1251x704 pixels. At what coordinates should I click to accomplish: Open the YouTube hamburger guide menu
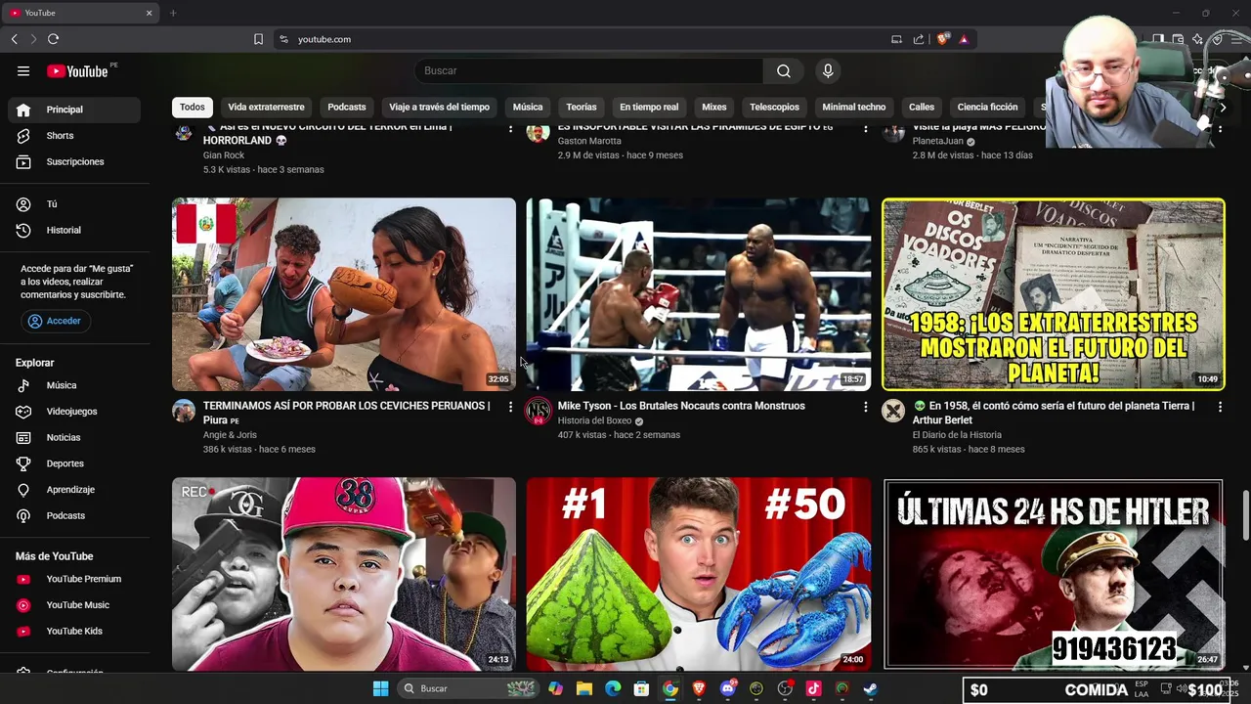coord(23,70)
